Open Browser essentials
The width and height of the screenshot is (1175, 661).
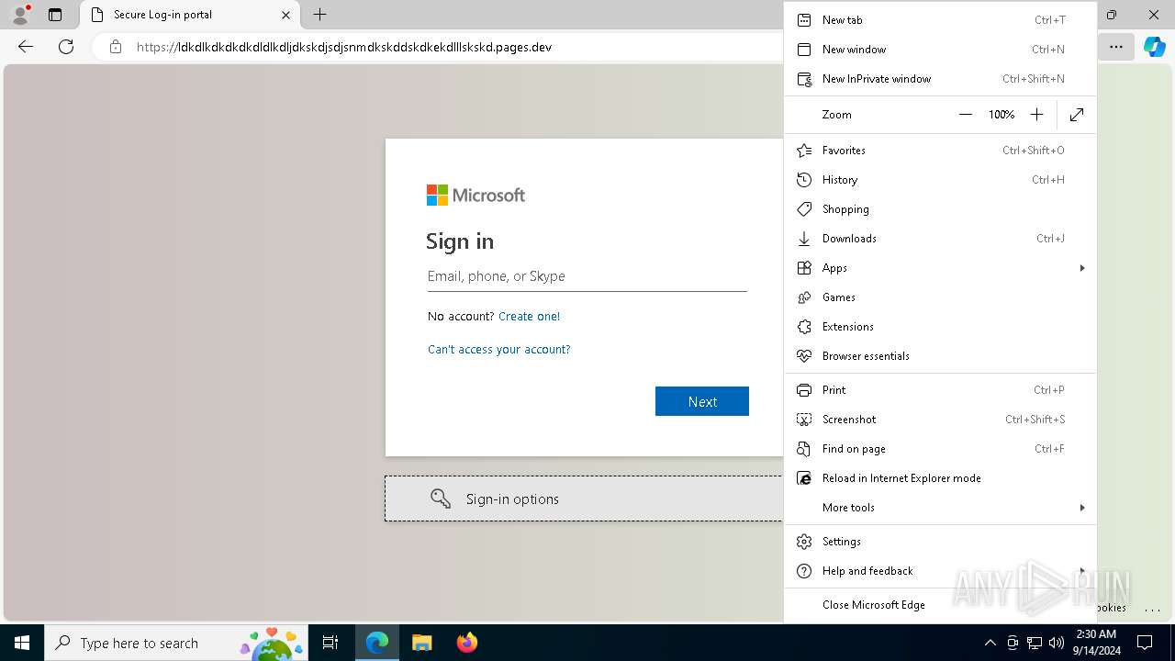click(x=940, y=356)
